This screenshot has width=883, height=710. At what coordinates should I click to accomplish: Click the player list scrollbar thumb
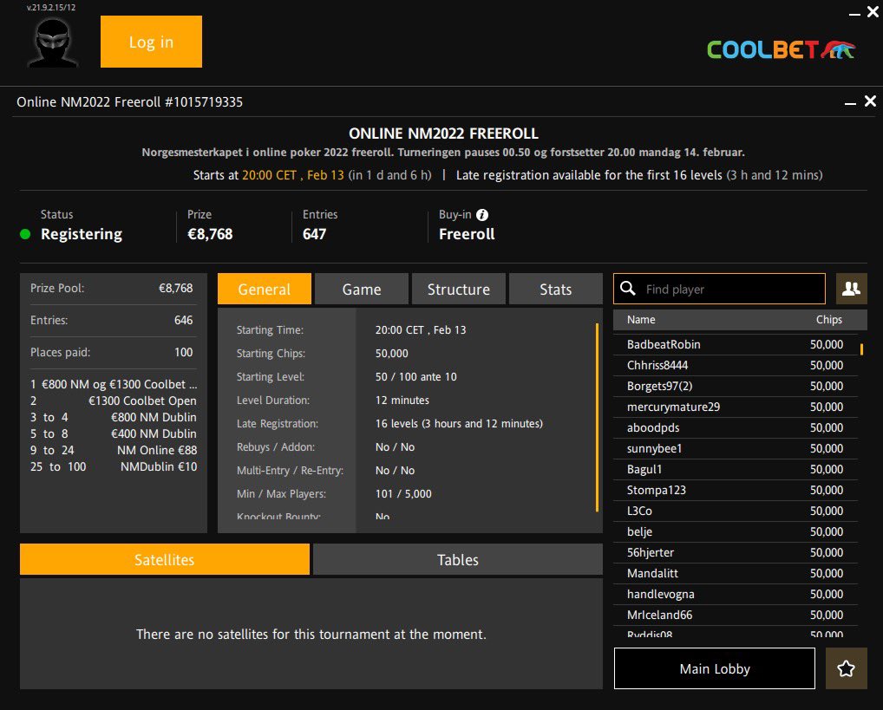[x=861, y=349]
